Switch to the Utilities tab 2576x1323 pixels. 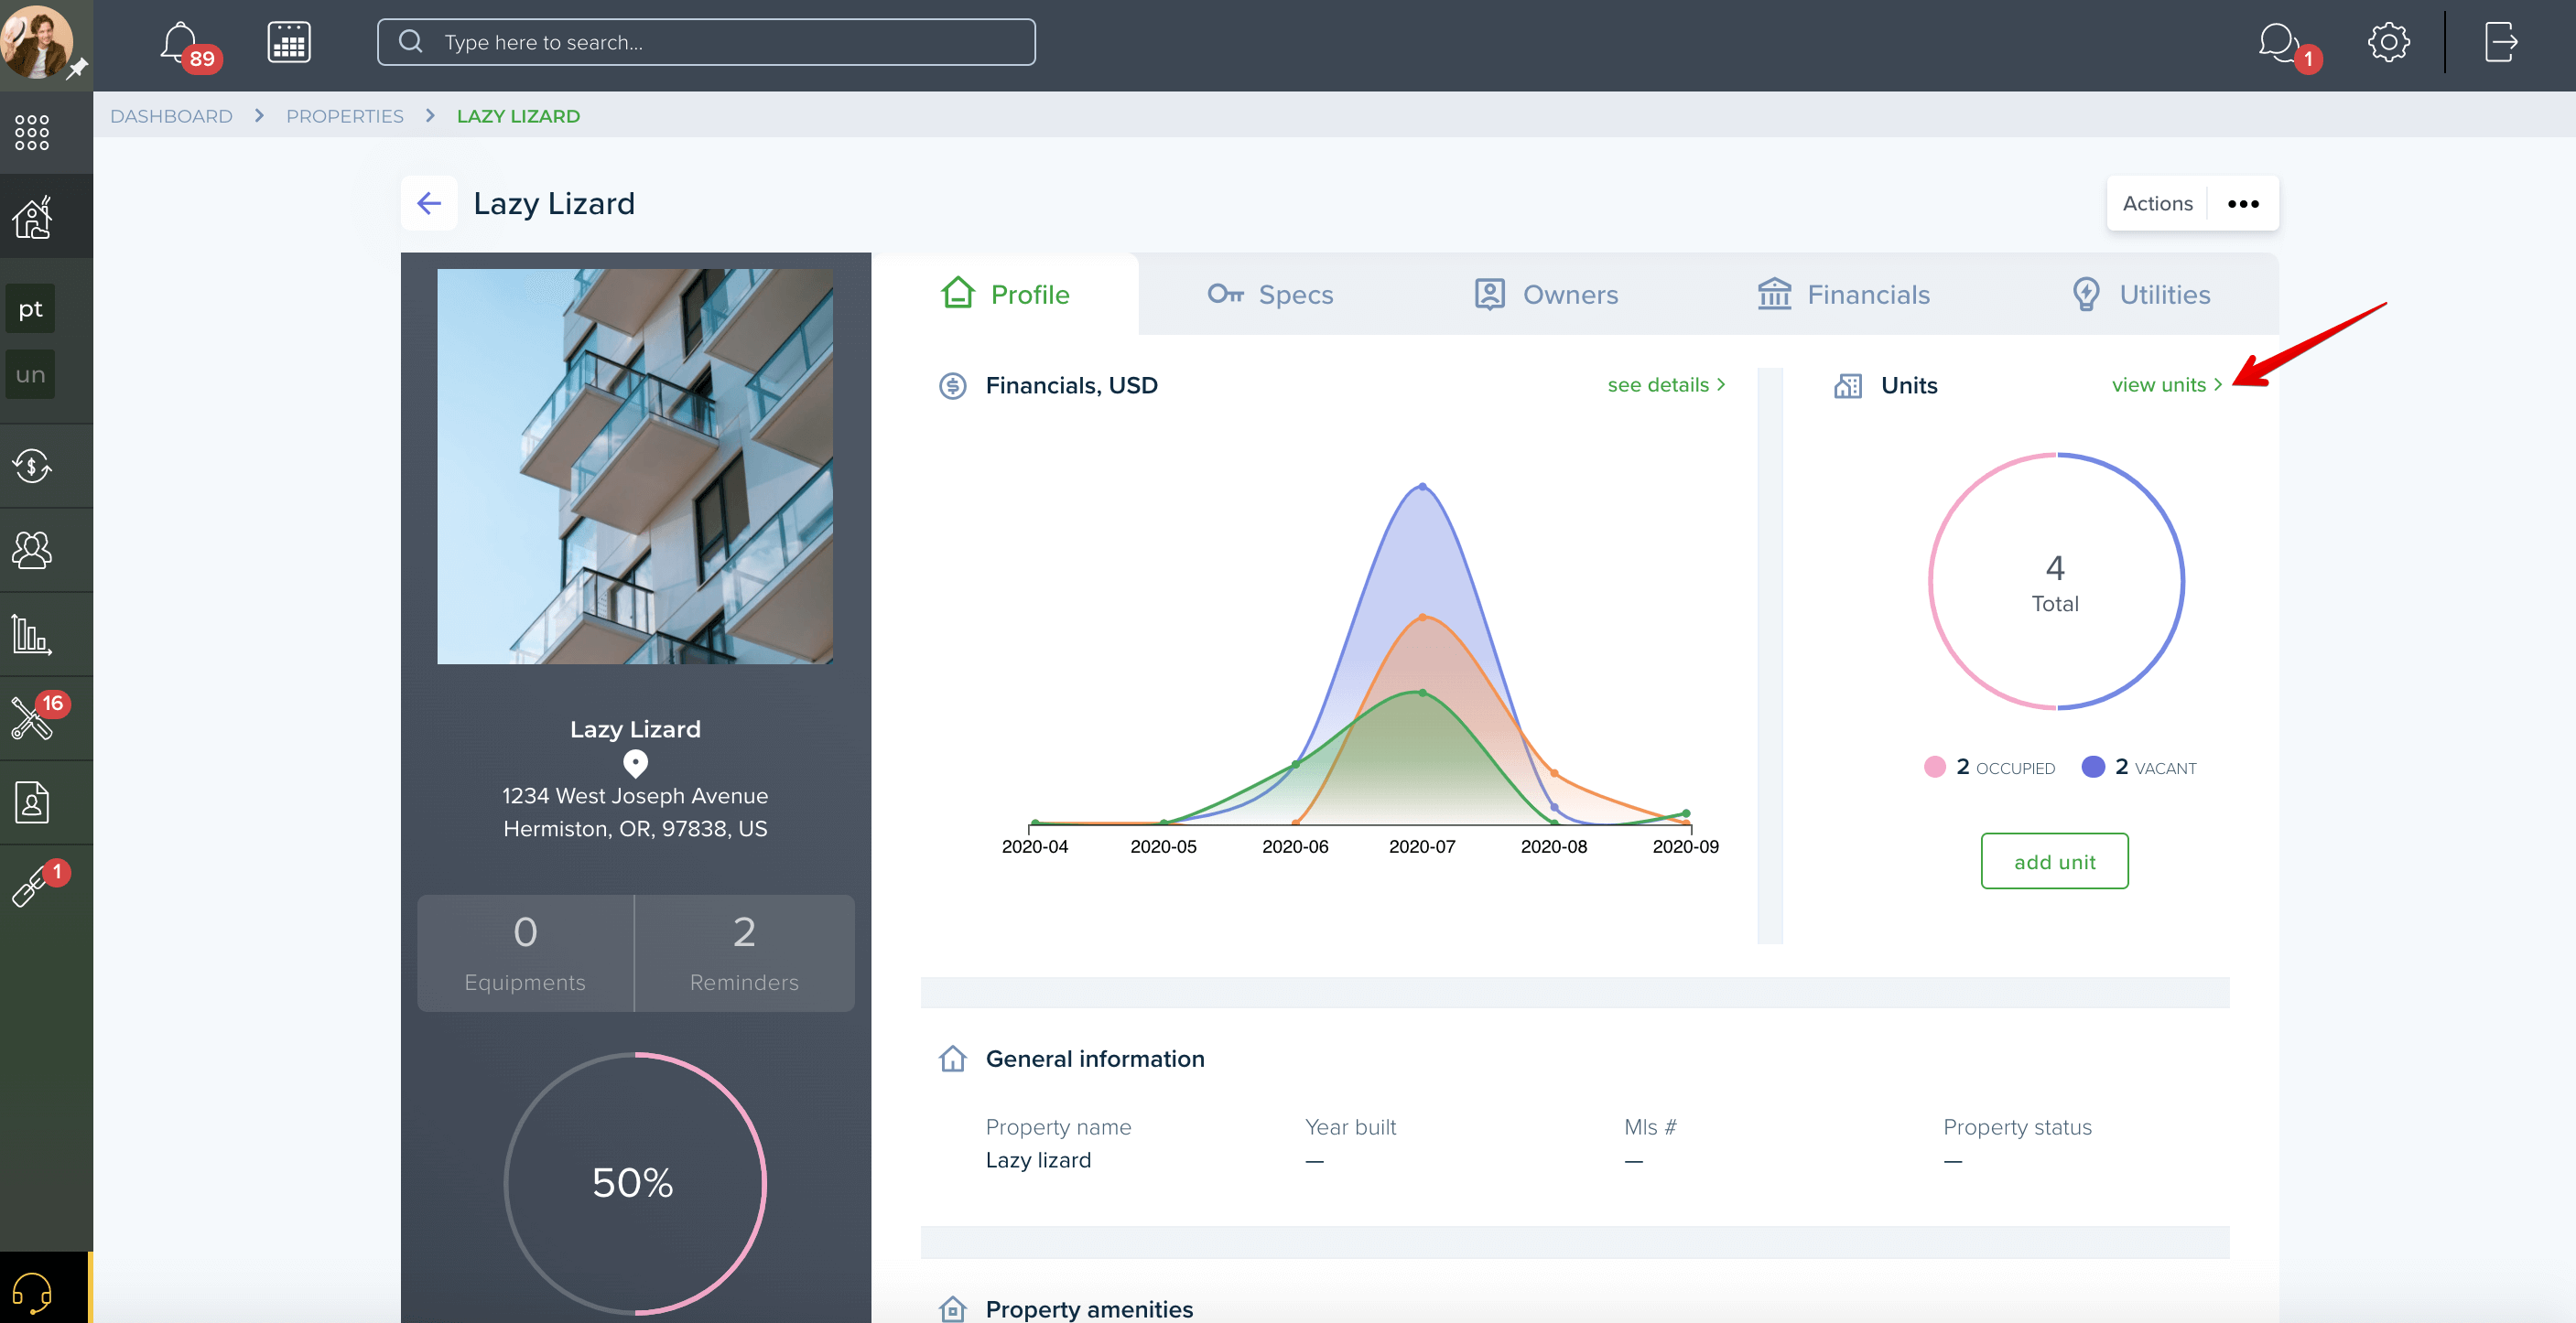click(x=2140, y=294)
